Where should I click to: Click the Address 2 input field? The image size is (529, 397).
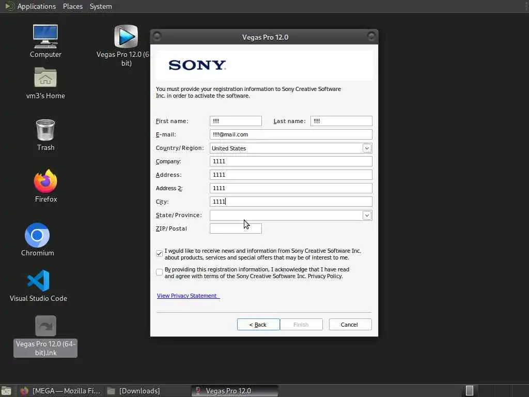coord(291,188)
